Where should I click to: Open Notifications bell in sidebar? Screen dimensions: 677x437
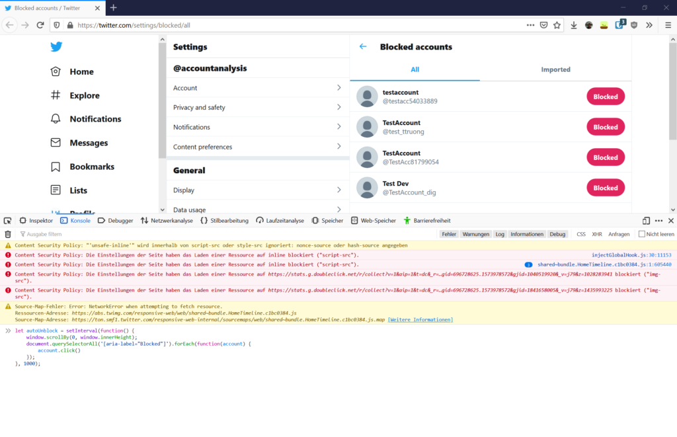[56, 119]
